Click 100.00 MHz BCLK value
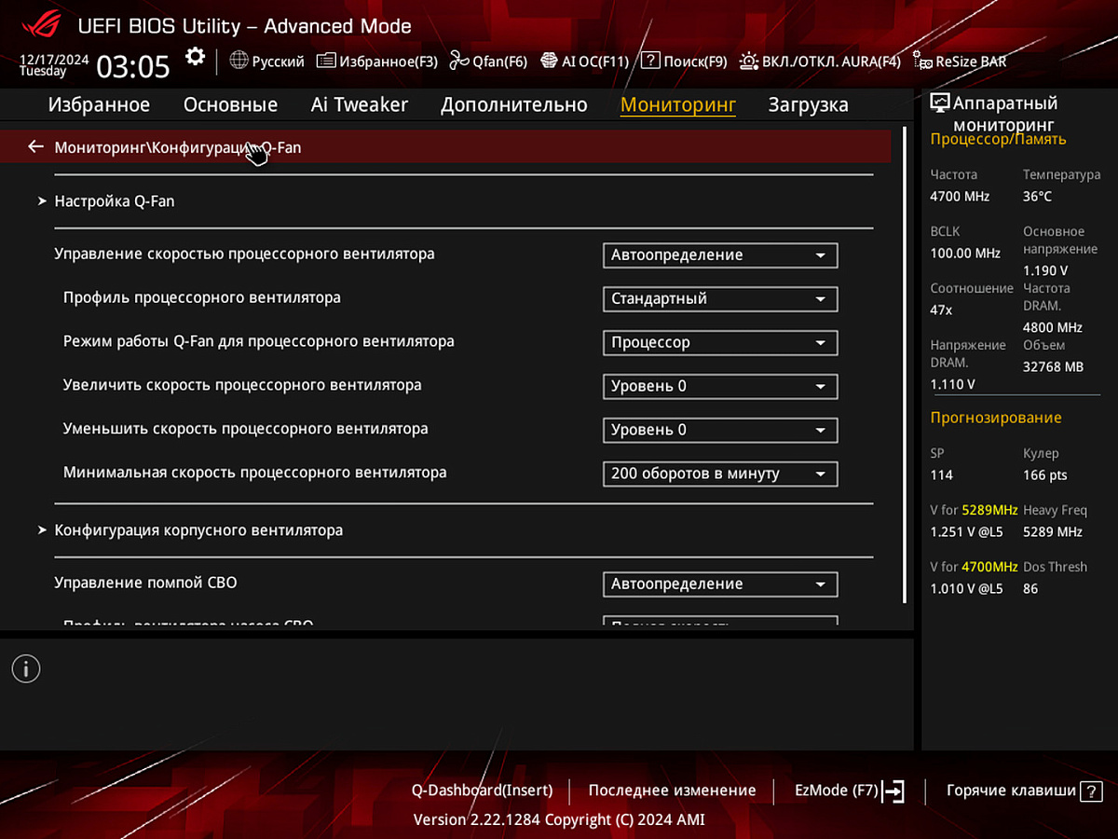 pyautogui.click(x=964, y=254)
